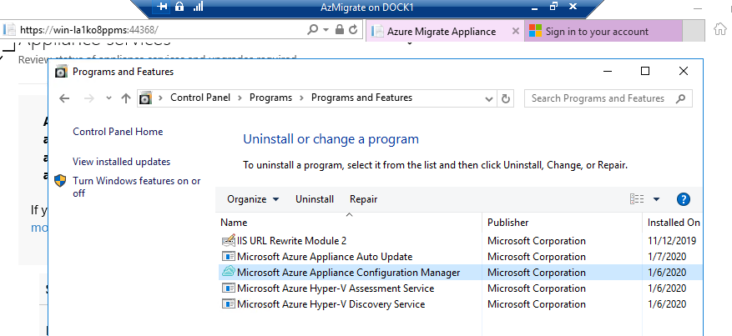Click the Search Programs and Features field
The image size is (732, 336).
pyautogui.click(x=608, y=98)
